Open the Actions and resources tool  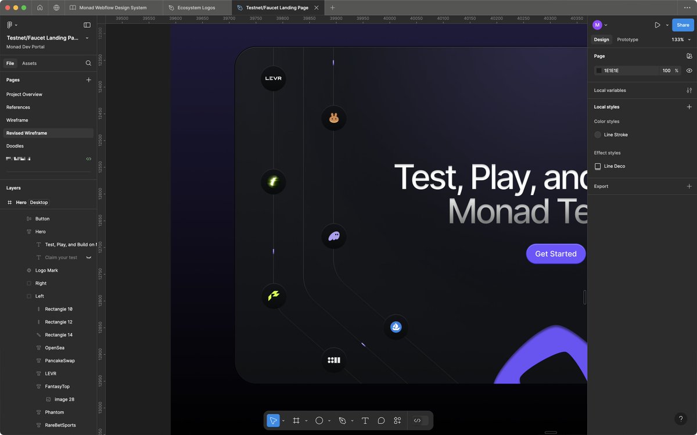[397, 420]
